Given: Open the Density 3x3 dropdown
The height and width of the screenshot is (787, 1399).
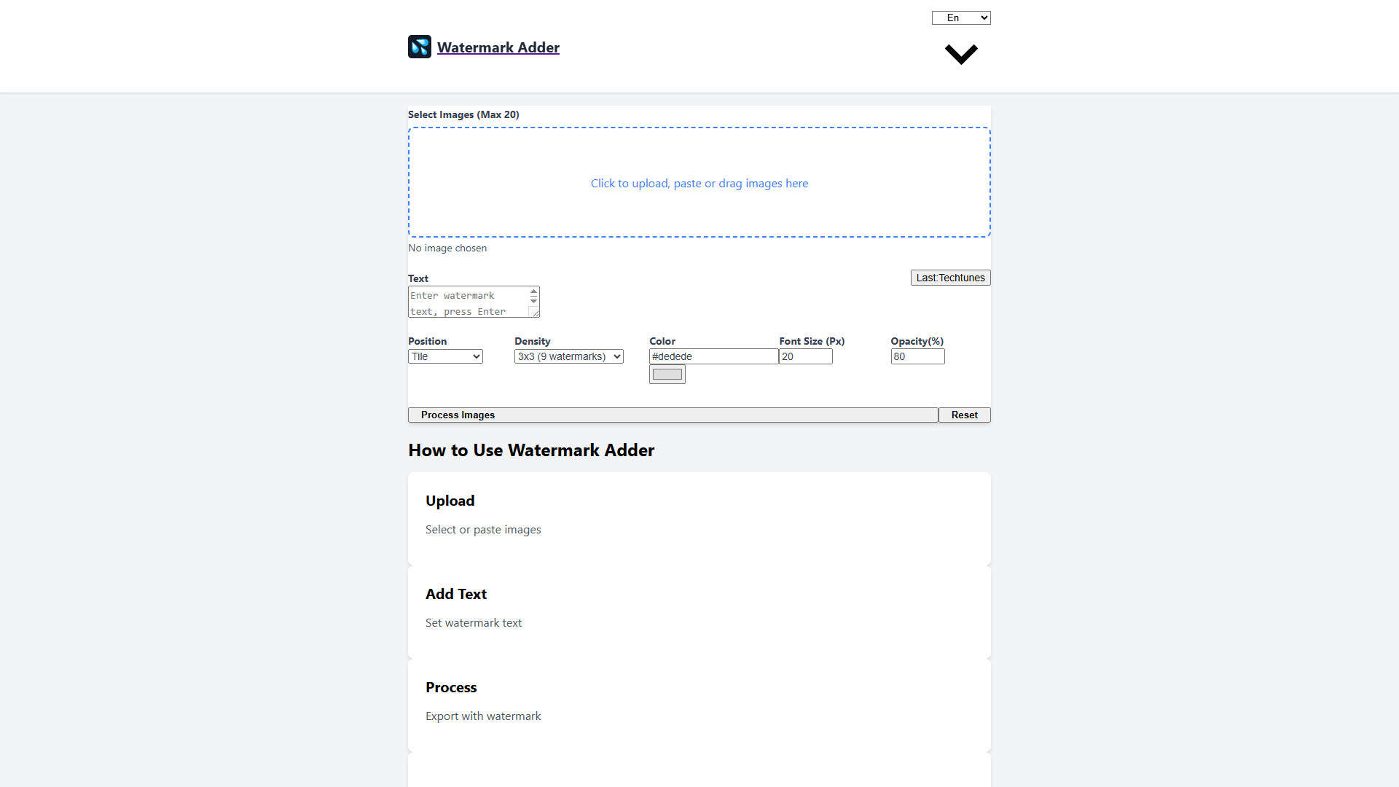Looking at the screenshot, I should click(x=568, y=356).
